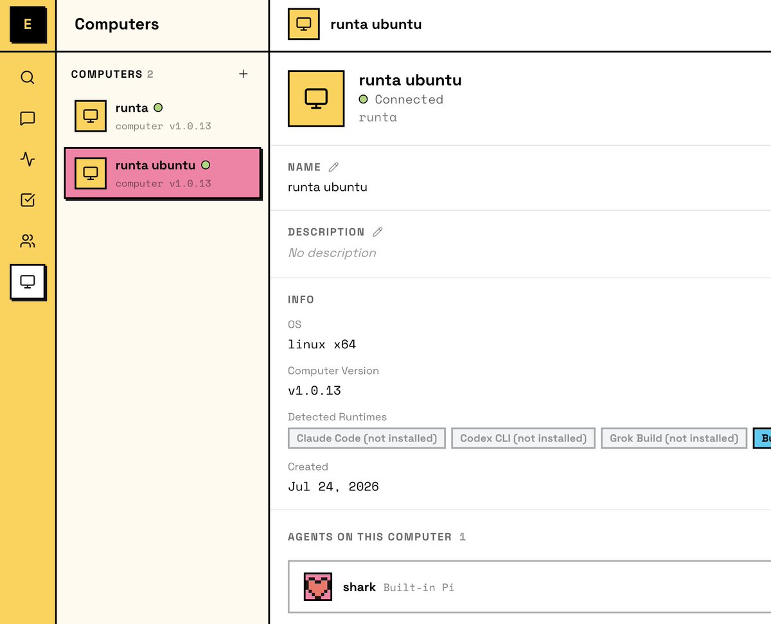Click the Claude Code (not installed) badge
The image size is (771, 624).
pos(367,438)
